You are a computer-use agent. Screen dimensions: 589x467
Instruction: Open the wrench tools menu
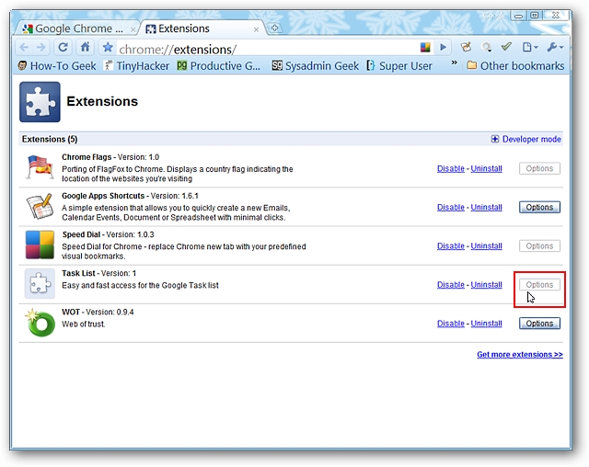pyautogui.click(x=555, y=47)
